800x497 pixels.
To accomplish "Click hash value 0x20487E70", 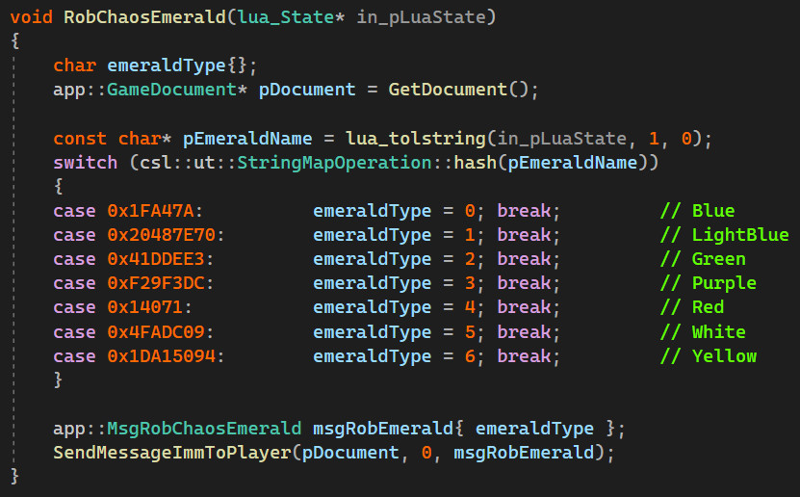I will [x=161, y=235].
